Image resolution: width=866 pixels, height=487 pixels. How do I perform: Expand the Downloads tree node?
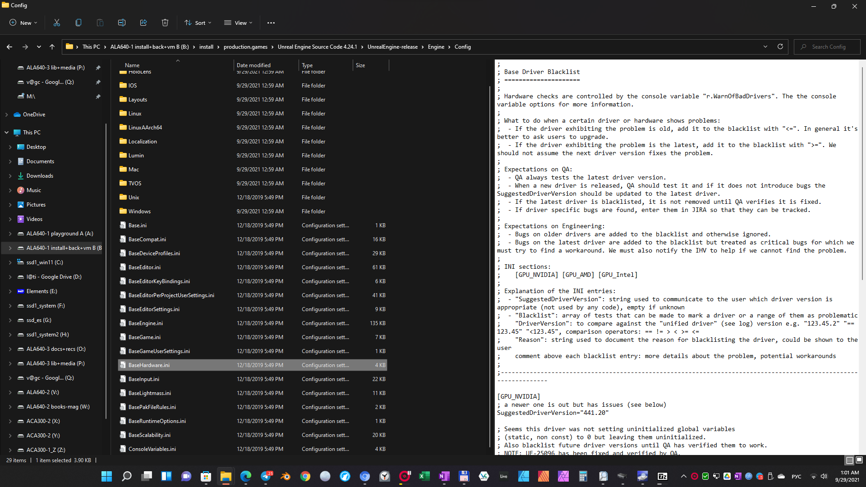tap(10, 176)
